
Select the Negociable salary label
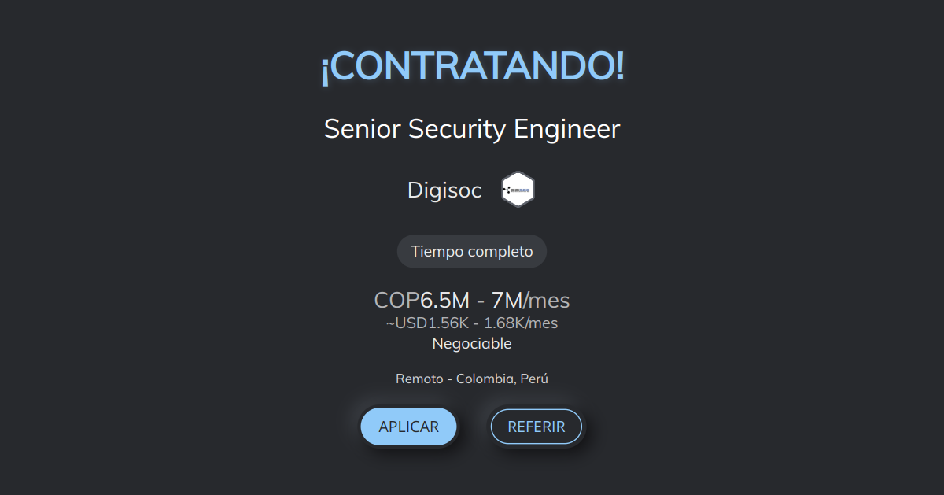471,343
